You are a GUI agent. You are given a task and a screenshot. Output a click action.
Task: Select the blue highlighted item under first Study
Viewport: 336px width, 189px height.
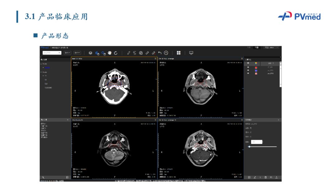click(x=47, y=68)
